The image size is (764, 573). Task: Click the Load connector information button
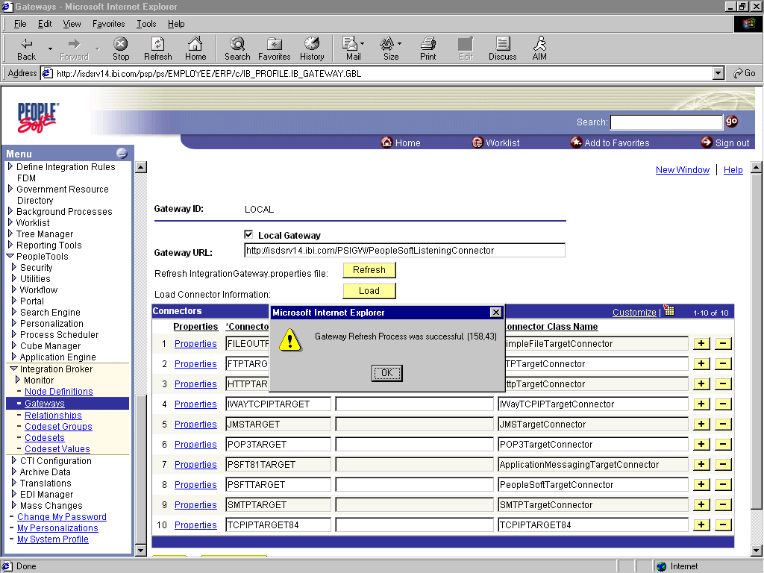point(369,291)
